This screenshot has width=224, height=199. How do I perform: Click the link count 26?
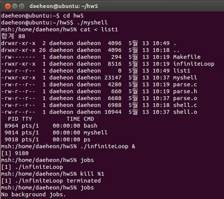click(42, 50)
